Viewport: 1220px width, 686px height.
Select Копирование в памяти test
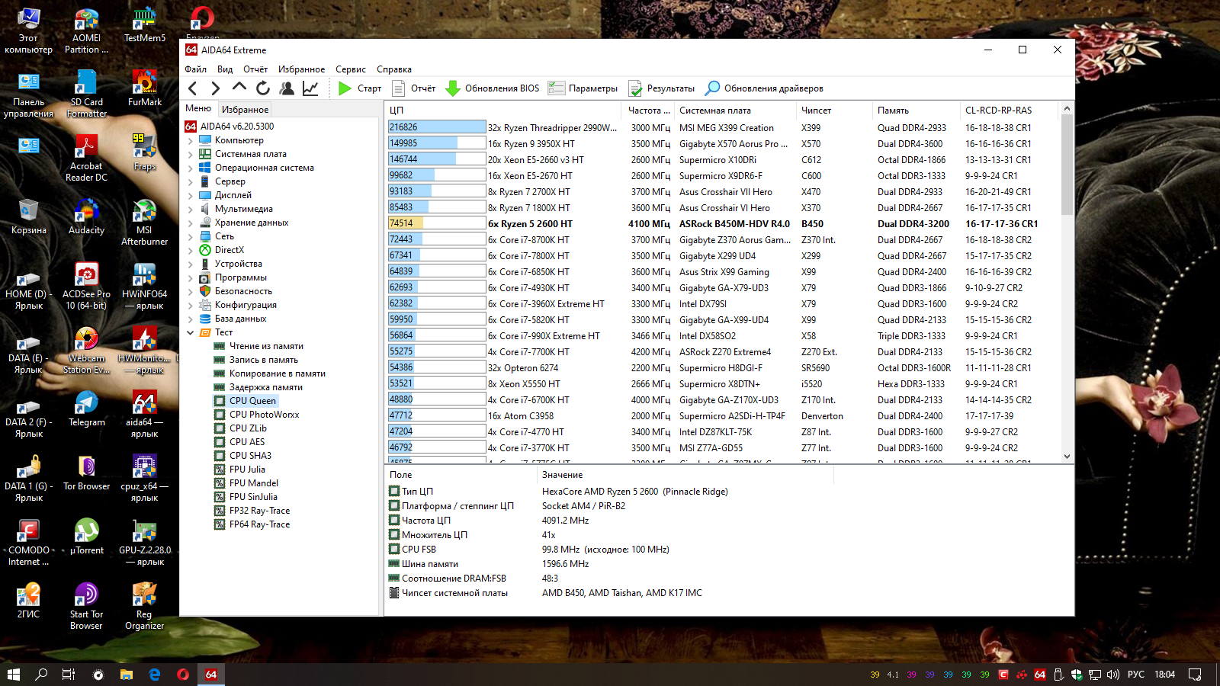point(278,373)
